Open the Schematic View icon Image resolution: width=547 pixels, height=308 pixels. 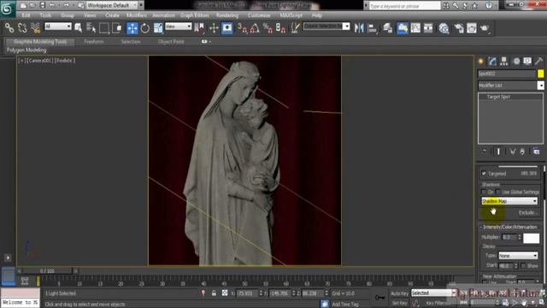[428, 28]
